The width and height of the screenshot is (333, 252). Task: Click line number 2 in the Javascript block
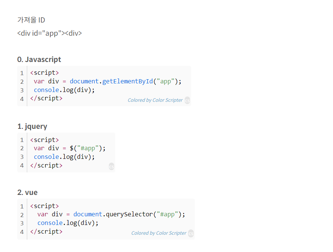22,81
